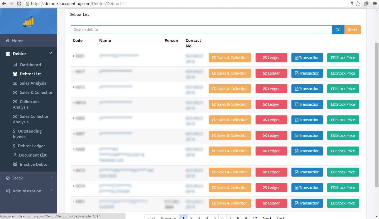Click the secure padlock in address bar

click(x=27, y=4)
